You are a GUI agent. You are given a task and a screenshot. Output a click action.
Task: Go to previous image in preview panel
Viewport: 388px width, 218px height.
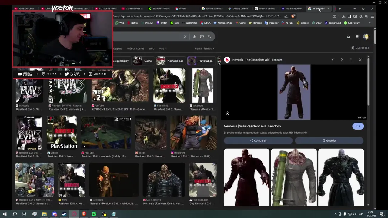pyautogui.click(x=333, y=60)
